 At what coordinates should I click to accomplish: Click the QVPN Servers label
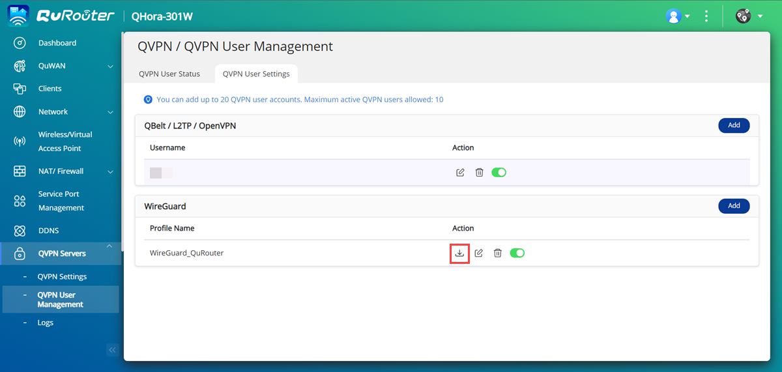pos(61,253)
